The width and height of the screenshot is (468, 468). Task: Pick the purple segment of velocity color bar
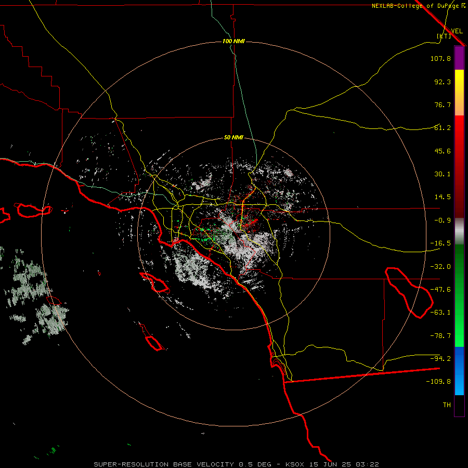point(459,58)
